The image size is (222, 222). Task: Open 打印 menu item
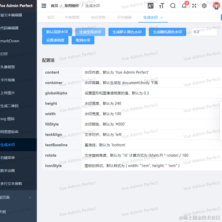[18, 54]
